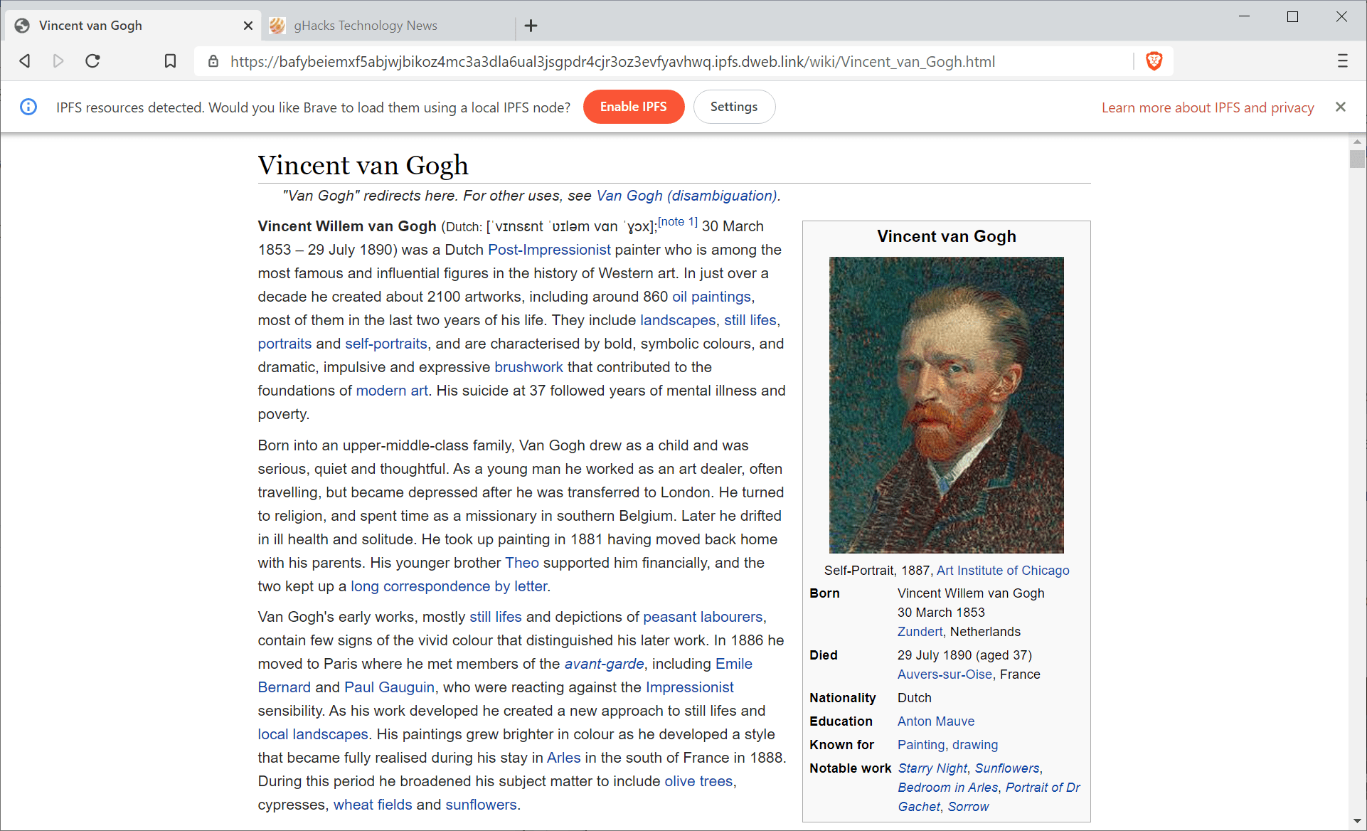Image resolution: width=1367 pixels, height=831 pixels.
Task: Open the Anton Mauve link
Action: (936, 721)
